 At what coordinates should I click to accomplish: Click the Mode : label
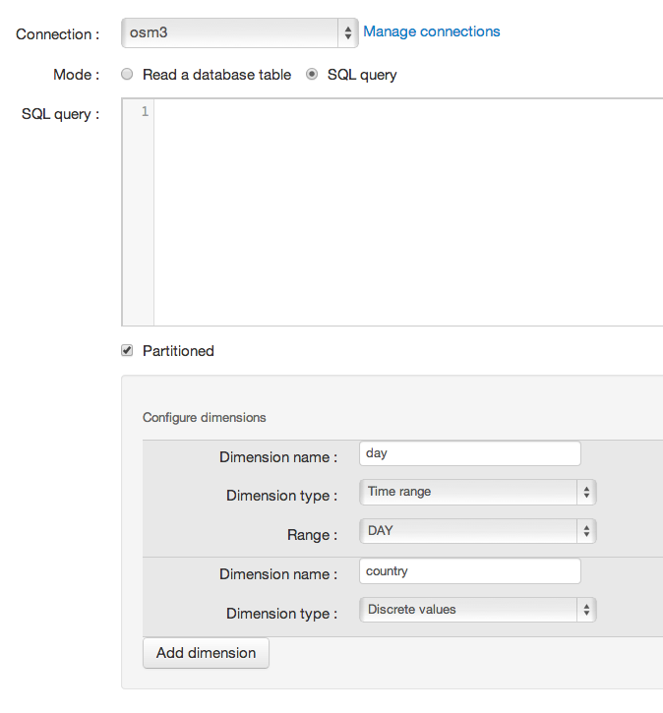point(77,75)
